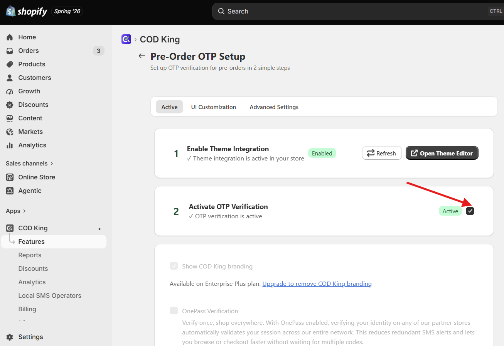Toggle the OnePass Verification checkbox
The width and height of the screenshot is (504, 346).
coord(174,311)
